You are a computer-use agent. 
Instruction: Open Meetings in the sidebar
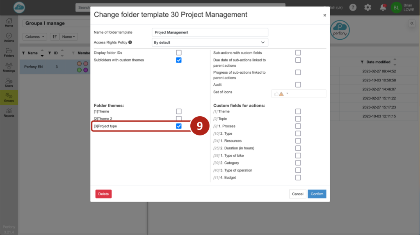click(9, 67)
